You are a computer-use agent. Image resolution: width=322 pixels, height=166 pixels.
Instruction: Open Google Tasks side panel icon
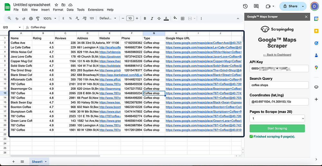(x=316, y=43)
